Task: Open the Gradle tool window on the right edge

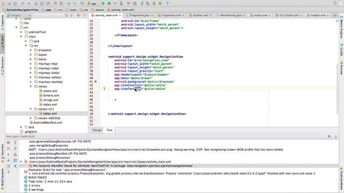Action: point(342,49)
